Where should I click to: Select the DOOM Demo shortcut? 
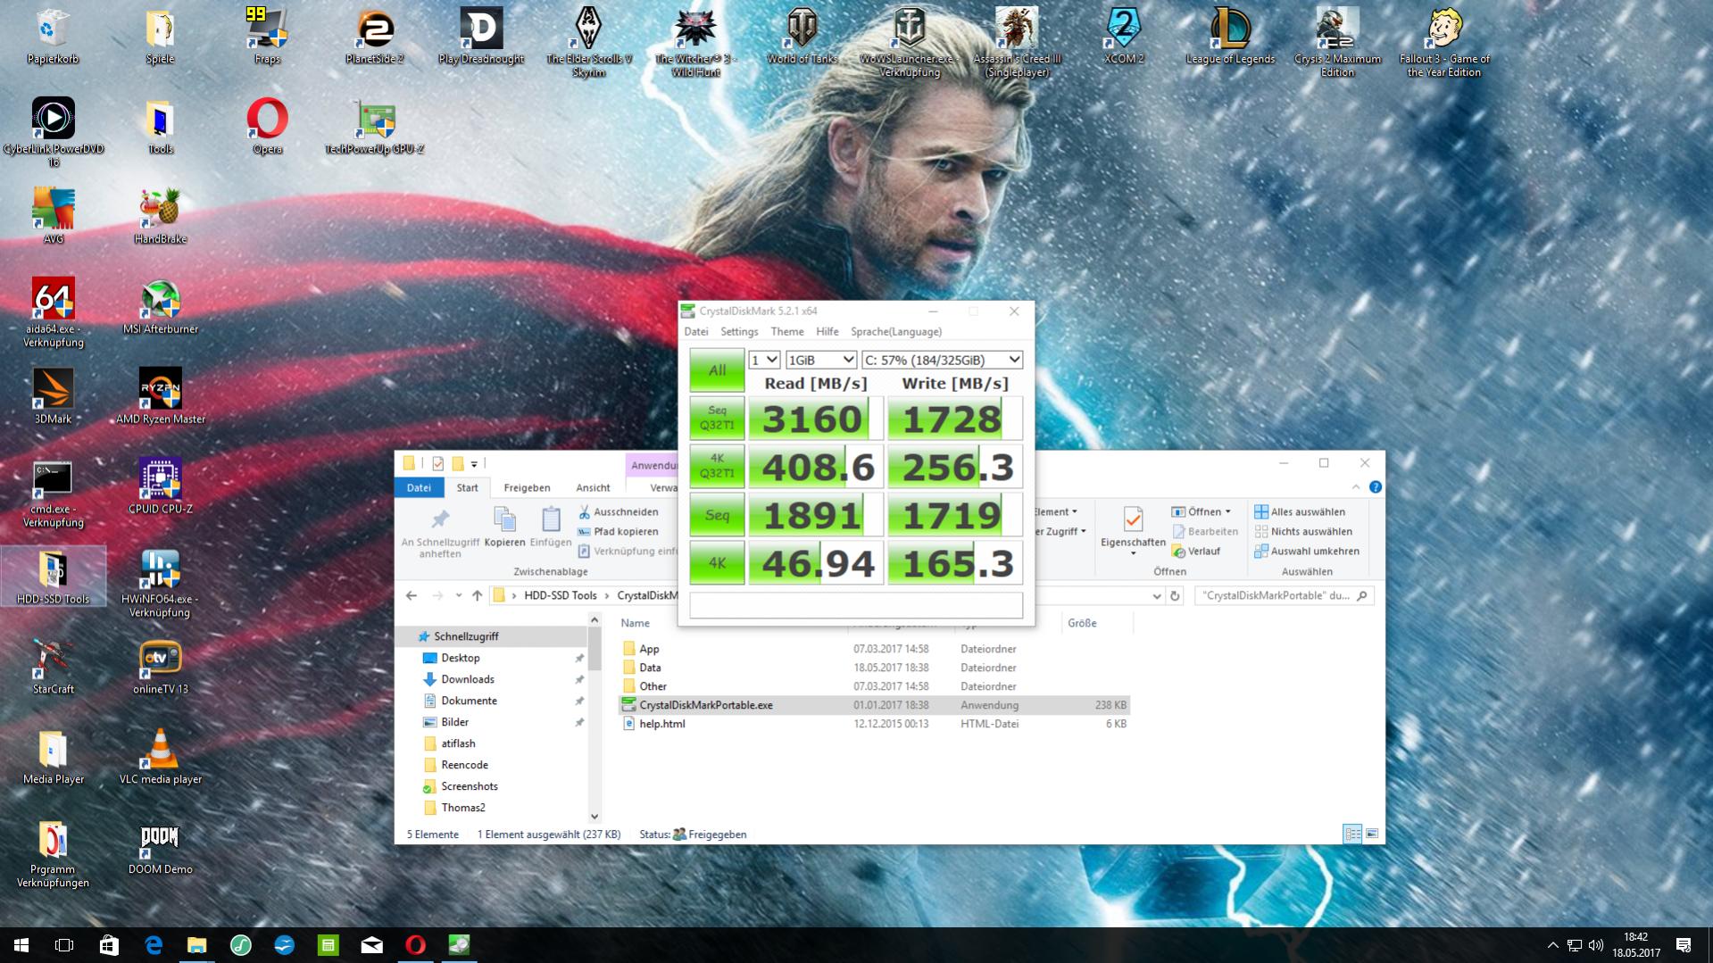point(160,847)
